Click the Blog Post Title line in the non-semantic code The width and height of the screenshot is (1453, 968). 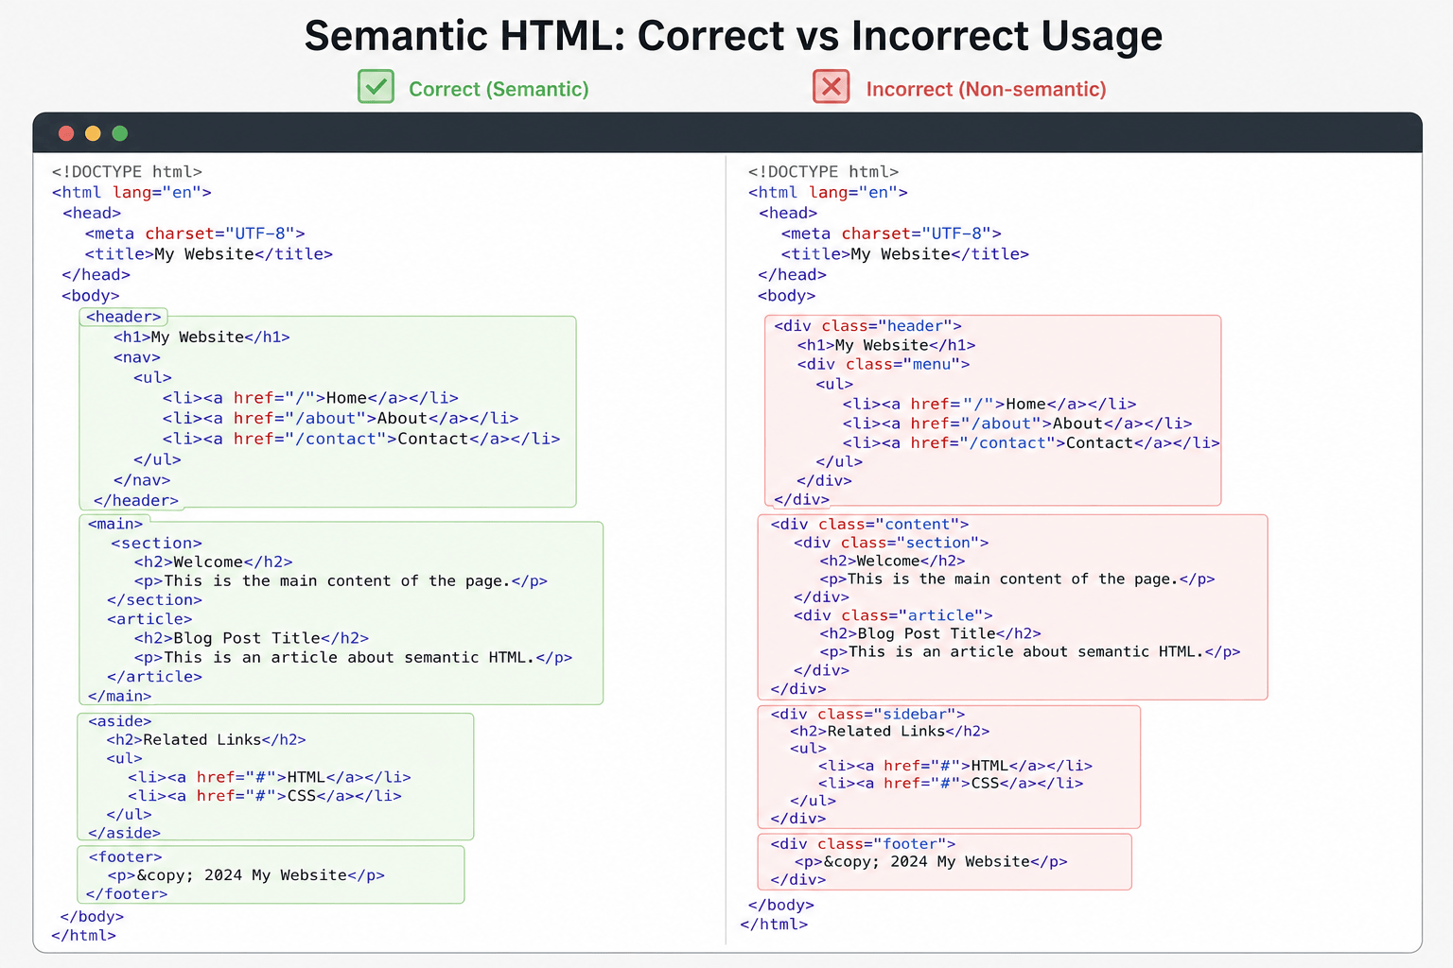[930, 633]
